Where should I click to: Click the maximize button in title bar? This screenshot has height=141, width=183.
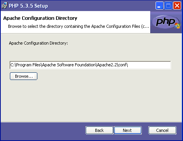tap(168, 6)
